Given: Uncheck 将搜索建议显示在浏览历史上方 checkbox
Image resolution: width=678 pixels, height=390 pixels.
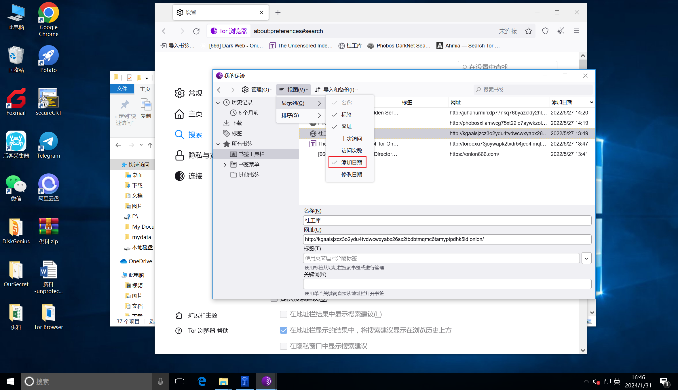Looking at the screenshot, I should (x=283, y=330).
